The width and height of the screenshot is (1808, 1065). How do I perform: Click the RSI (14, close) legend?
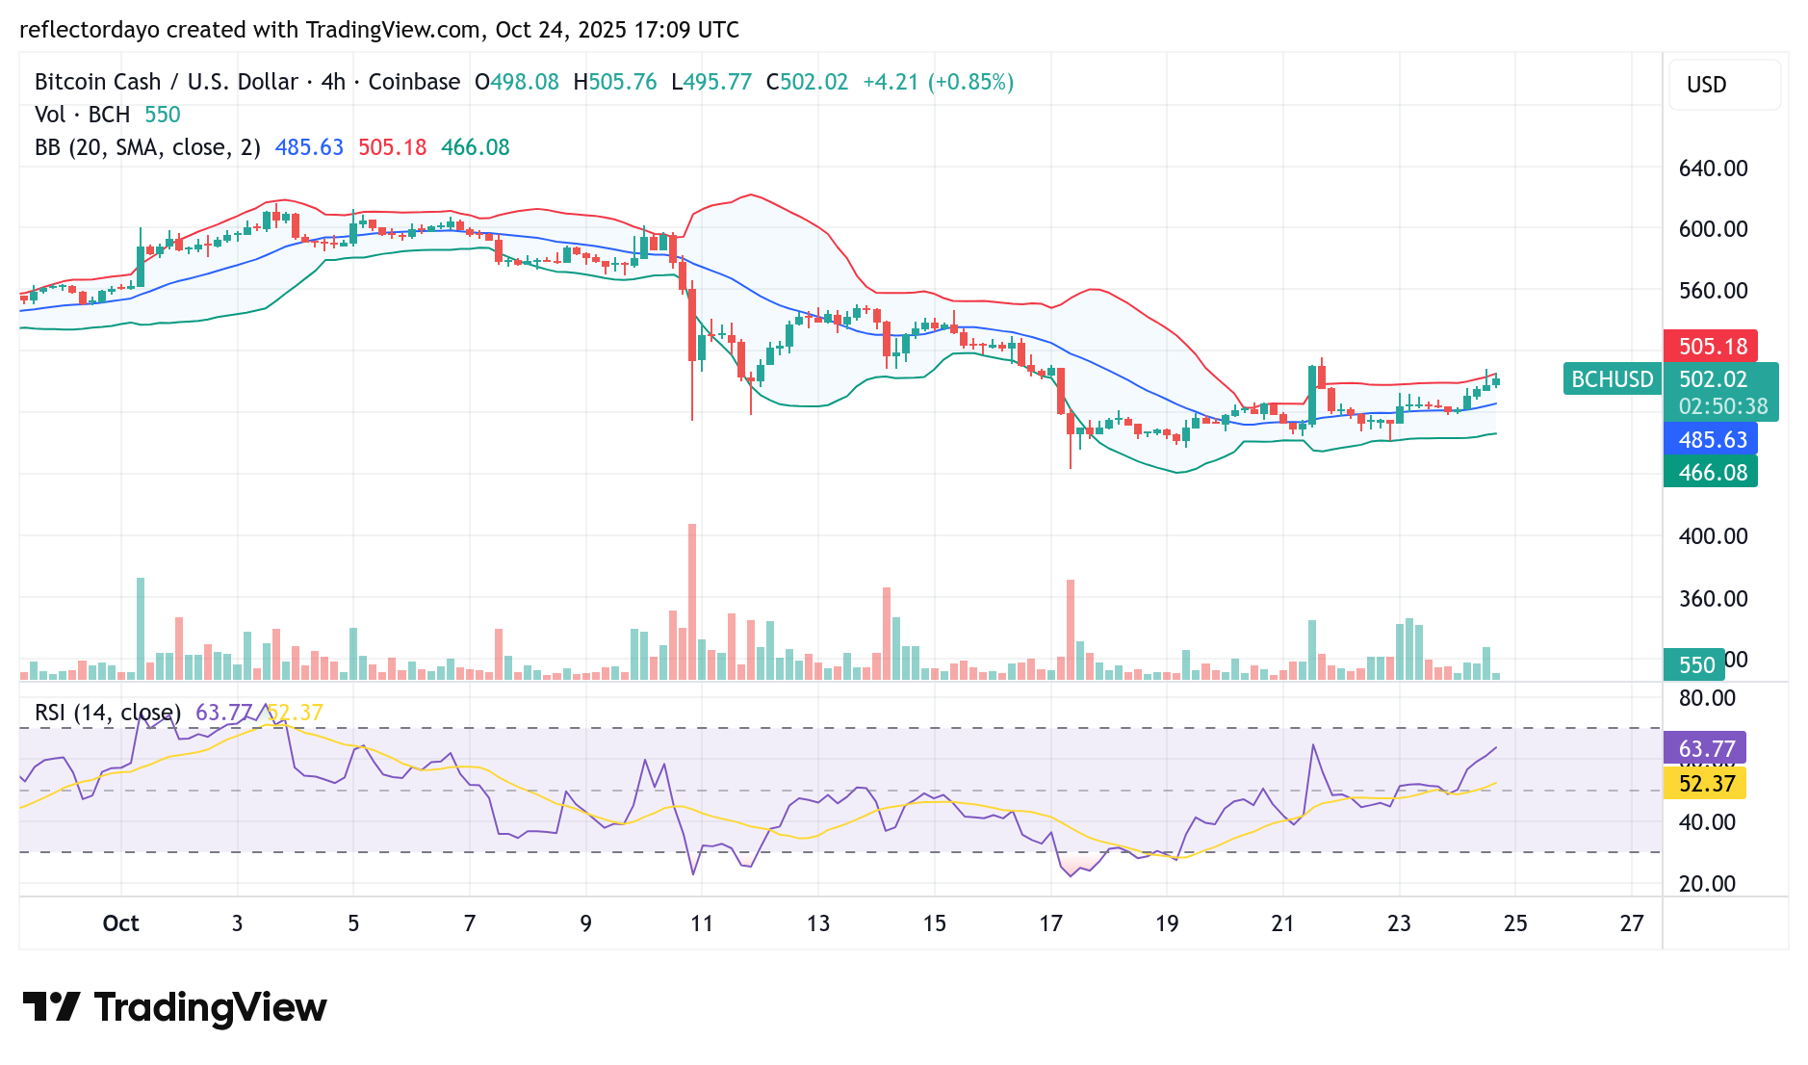[108, 713]
